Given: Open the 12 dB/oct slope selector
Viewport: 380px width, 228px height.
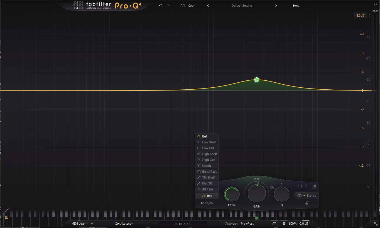Looking at the screenshot, I should tap(207, 203).
